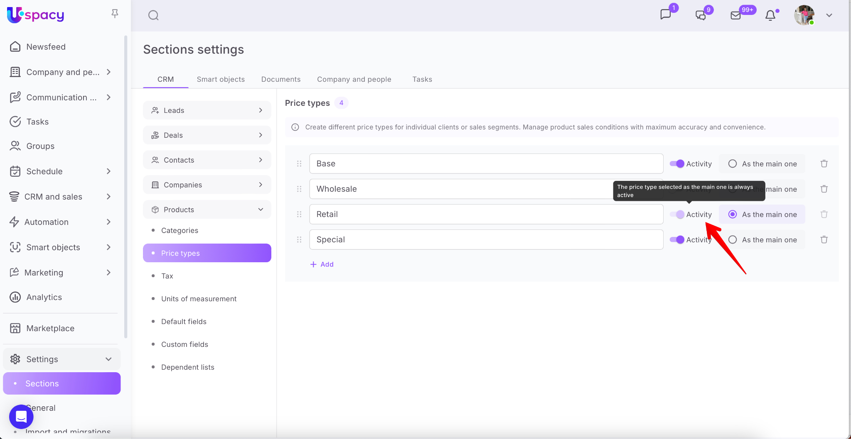Disable Activity for Special price type
Viewport: 851px width, 439px height.
(x=677, y=239)
